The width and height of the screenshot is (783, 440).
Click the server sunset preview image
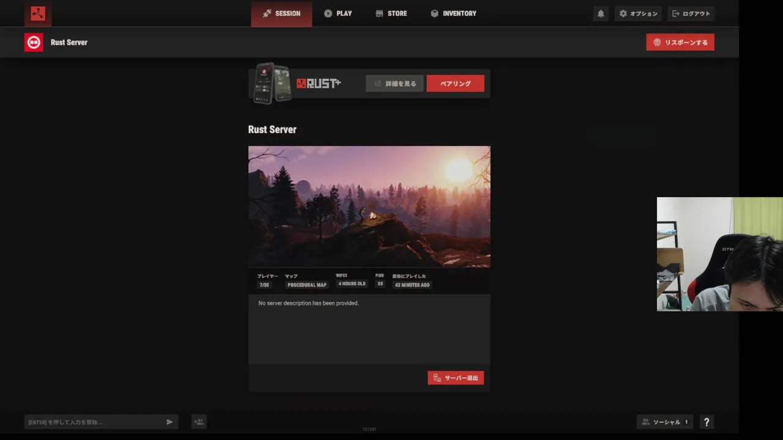369,207
